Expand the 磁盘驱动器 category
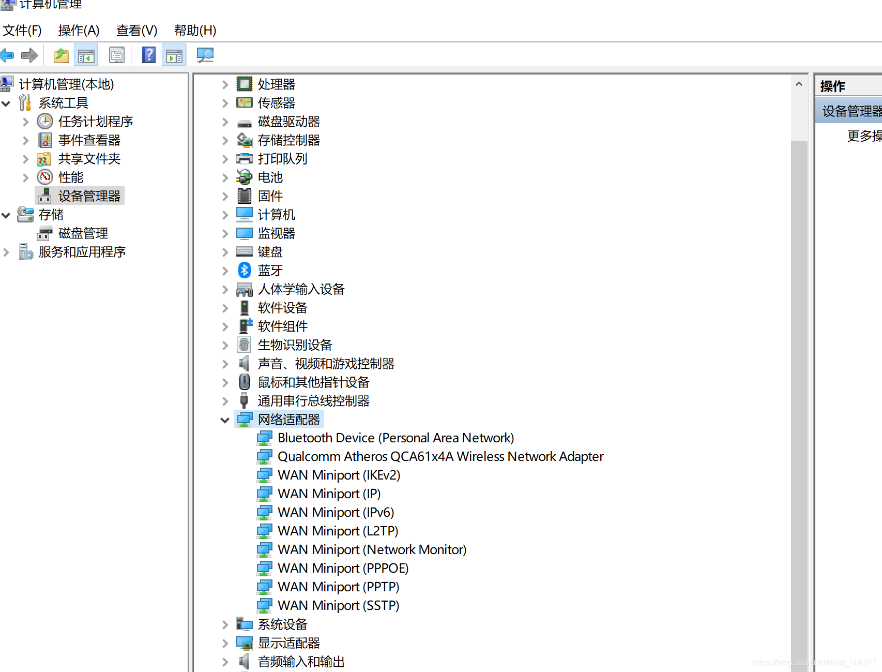The height and width of the screenshot is (672, 882). pyautogui.click(x=225, y=122)
